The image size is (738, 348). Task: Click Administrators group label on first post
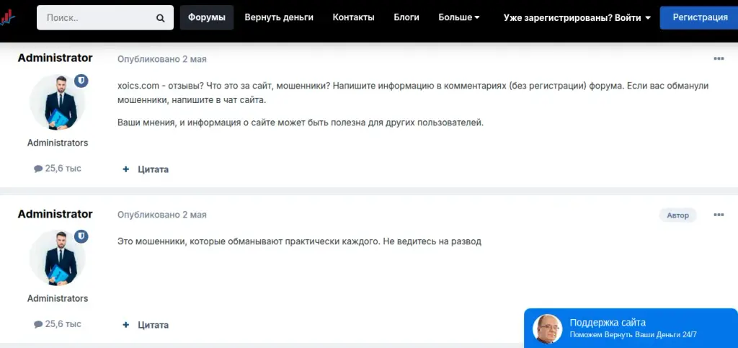tap(58, 143)
